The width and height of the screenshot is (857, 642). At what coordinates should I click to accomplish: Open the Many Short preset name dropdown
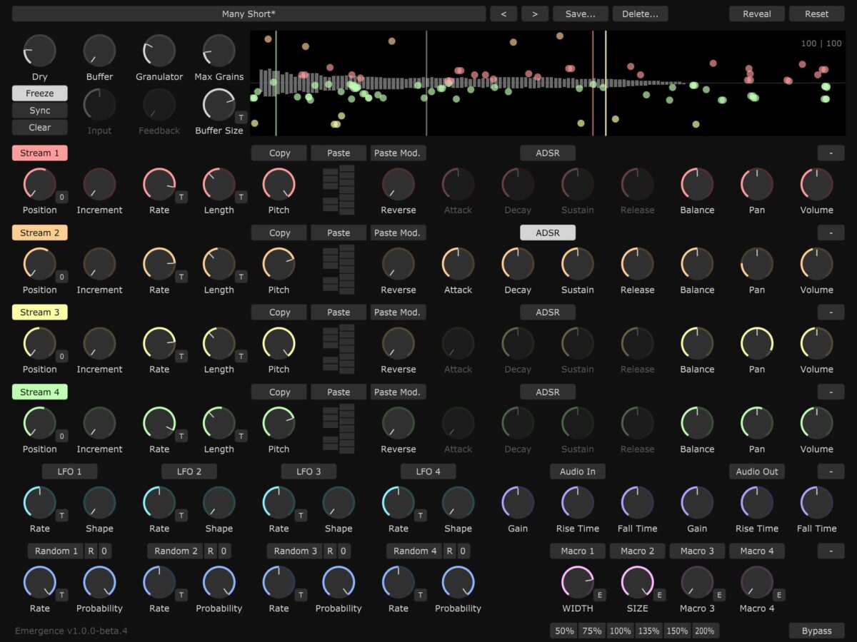pyautogui.click(x=249, y=14)
